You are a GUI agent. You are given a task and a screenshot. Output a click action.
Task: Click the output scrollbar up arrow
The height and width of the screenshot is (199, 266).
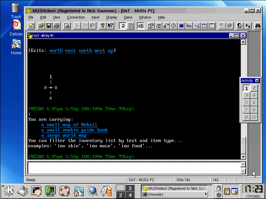[243, 42]
